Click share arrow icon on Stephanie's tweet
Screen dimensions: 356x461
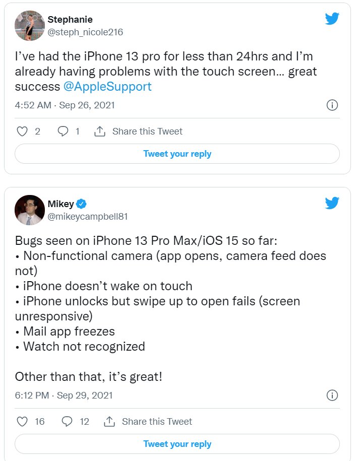pos(100,131)
